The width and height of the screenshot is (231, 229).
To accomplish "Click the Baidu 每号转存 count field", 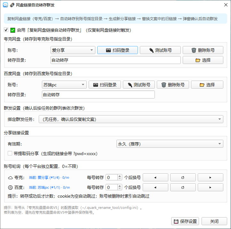I will click(x=112, y=187).
